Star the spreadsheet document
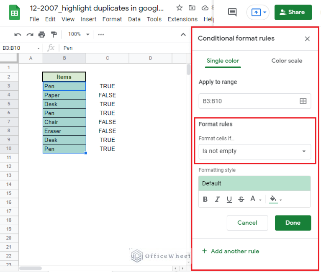Image resolution: width=321 pixels, height=272 pixels. tap(180, 8)
